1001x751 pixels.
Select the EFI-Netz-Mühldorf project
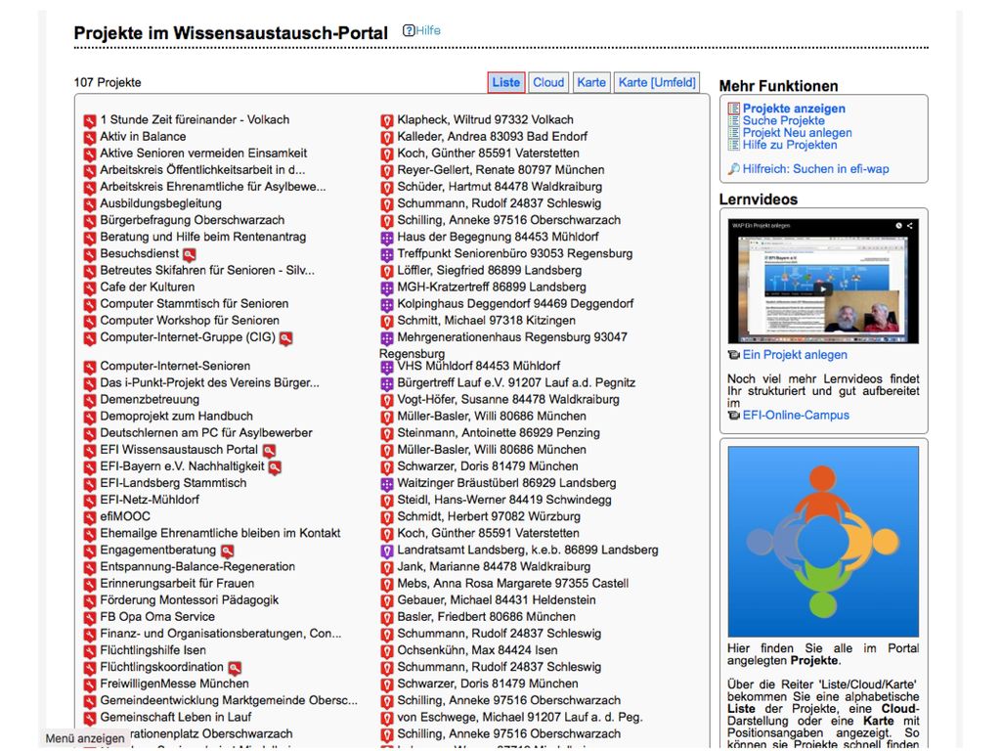point(150,500)
